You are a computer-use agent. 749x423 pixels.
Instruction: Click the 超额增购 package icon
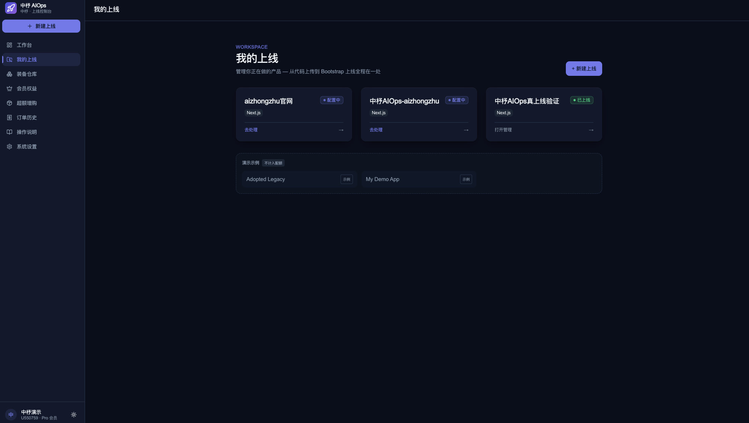[x=9, y=103]
